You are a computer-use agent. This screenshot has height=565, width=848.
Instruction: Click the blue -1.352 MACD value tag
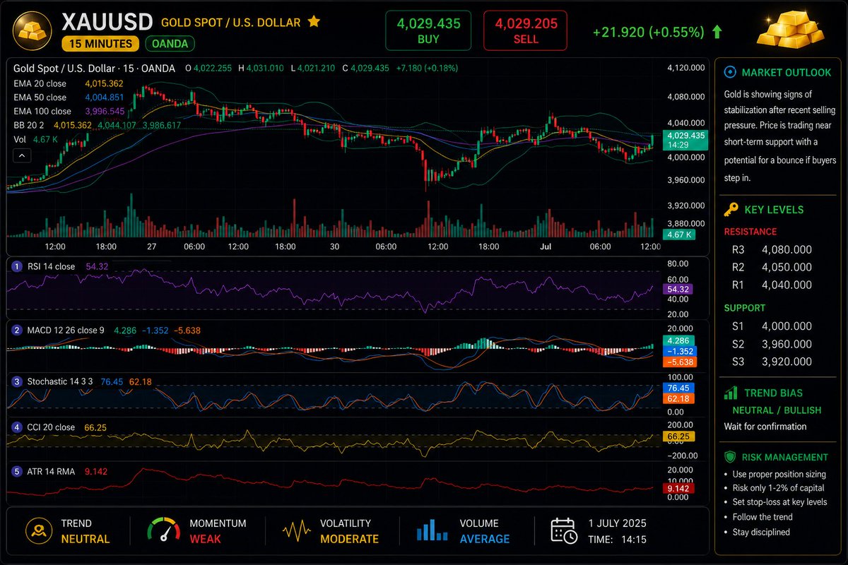tap(680, 351)
